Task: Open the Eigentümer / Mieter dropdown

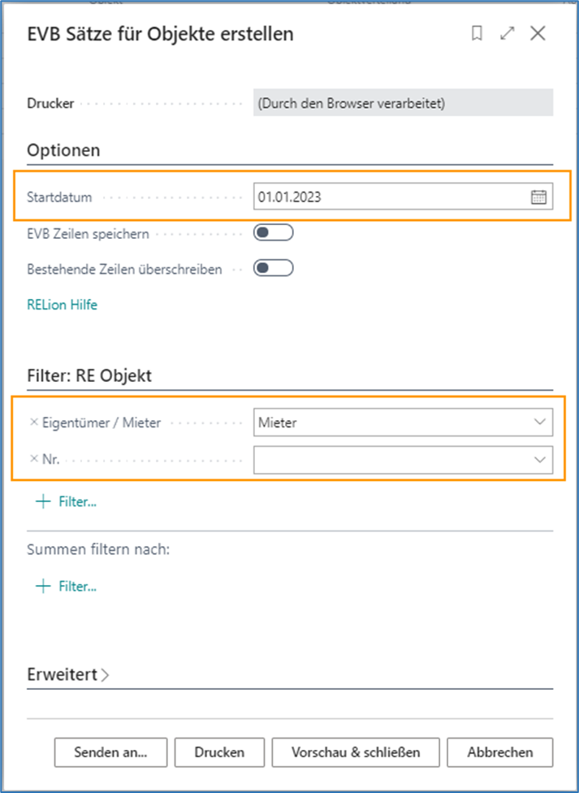Action: click(539, 422)
